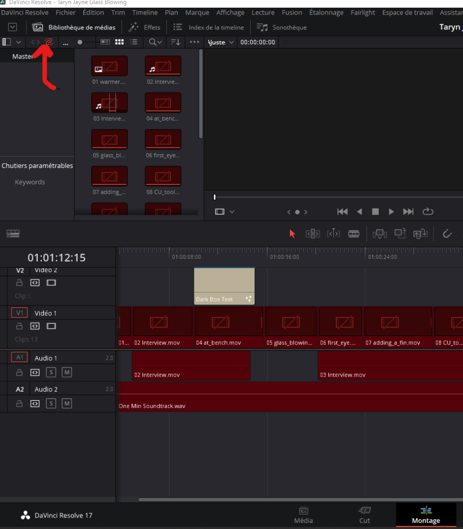Open the Bibliothèque de médias panel

pyautogui.click(x=74, y=27)
